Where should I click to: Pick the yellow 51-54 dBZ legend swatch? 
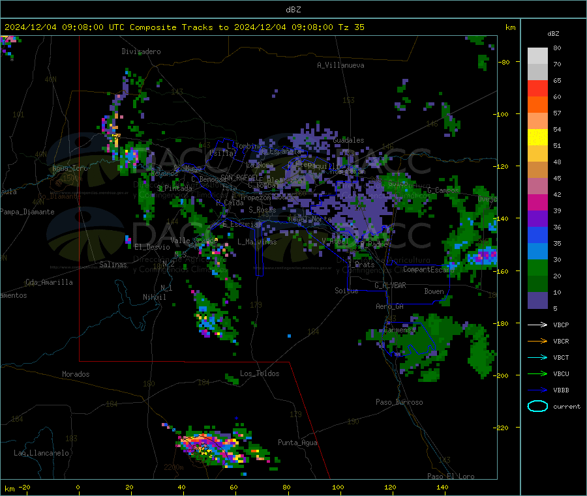coord(537,138)
